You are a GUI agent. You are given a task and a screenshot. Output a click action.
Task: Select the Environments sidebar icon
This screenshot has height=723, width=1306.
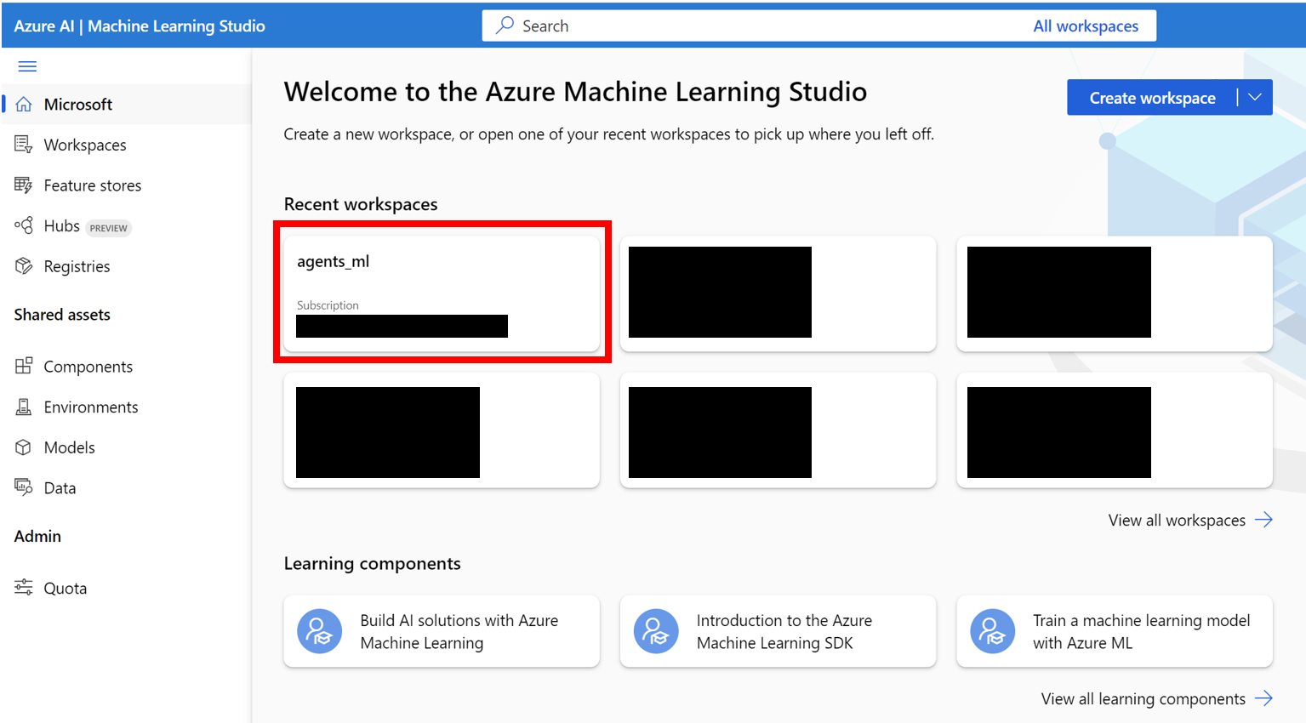[x=23, y=407]
